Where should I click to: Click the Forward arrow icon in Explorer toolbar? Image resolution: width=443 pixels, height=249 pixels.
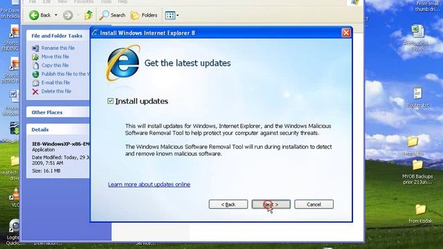tap(68, 15)
